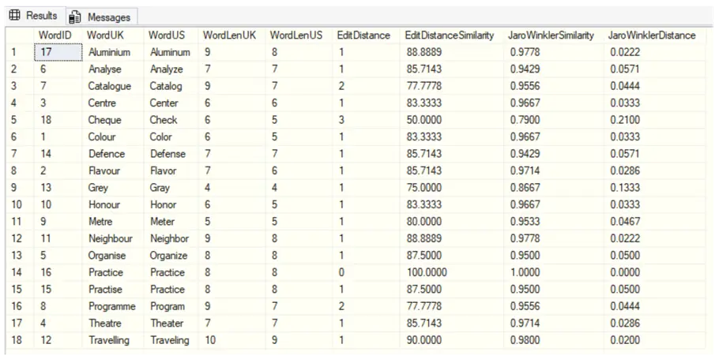The height and width of the screenshot is (359, 719).
Task: Click the WordUS column header
Action: point(166,36)
